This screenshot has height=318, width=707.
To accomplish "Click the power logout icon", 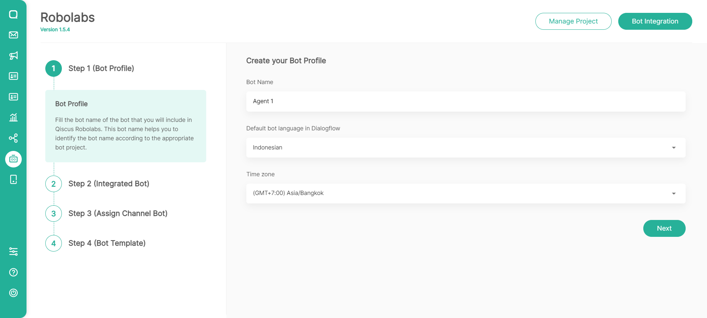I will pos(13,293).
